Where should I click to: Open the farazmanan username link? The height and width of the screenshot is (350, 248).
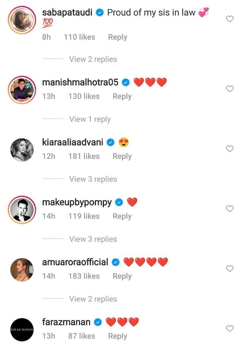(66, 322)
